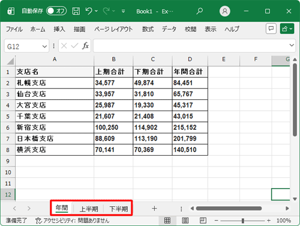Click the 100% zoom level
This screenshot has width=300, height=226.
pos(284,221)
